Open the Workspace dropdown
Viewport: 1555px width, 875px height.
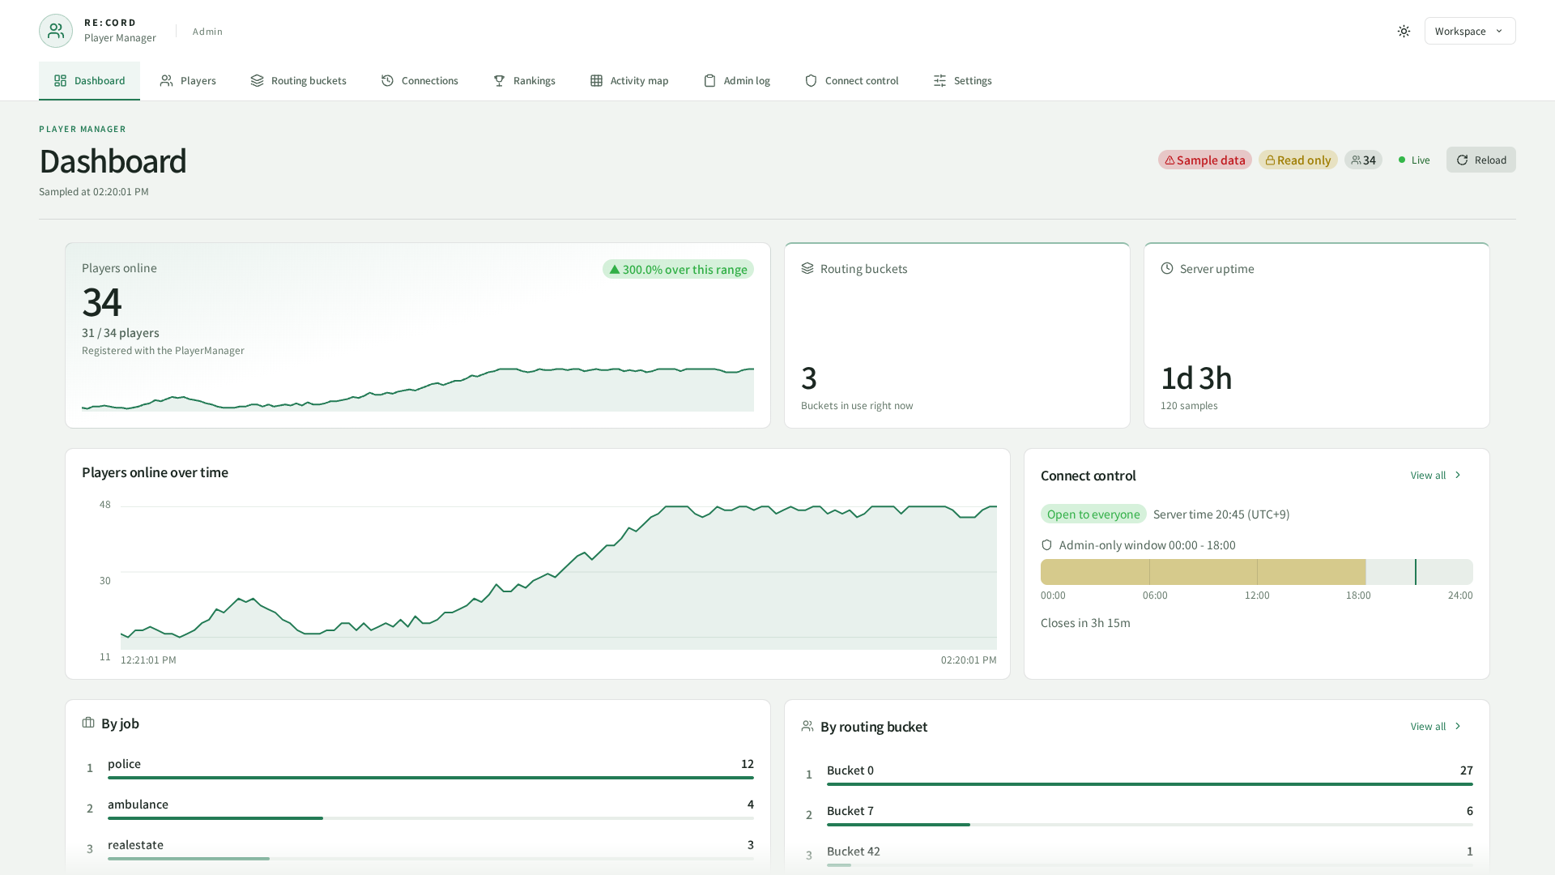(1470, 31)
